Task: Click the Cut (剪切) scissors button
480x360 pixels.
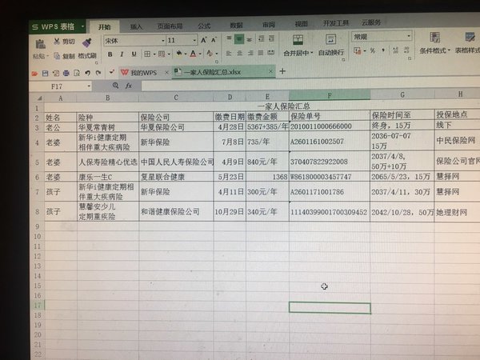Action: click(64, 41)
